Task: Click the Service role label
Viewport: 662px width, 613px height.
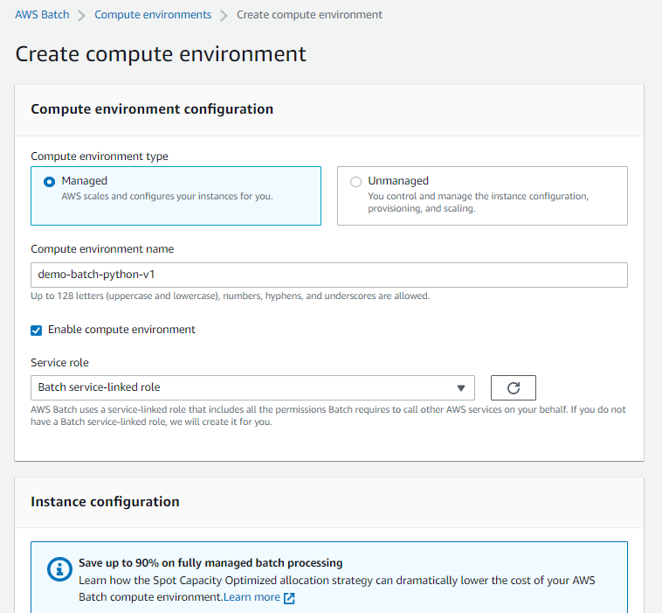Action: tap(59, 363)
